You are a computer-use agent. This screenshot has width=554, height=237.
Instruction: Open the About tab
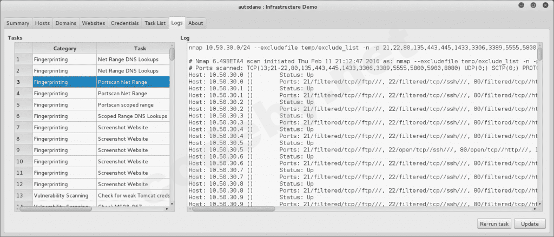196,23
